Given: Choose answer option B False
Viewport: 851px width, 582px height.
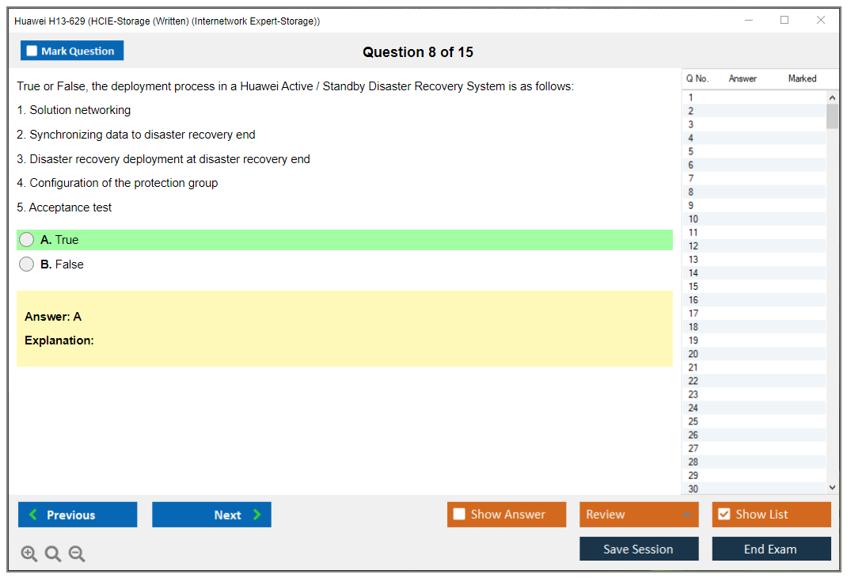Looking at the screenshot, I should tap(27, 264).
